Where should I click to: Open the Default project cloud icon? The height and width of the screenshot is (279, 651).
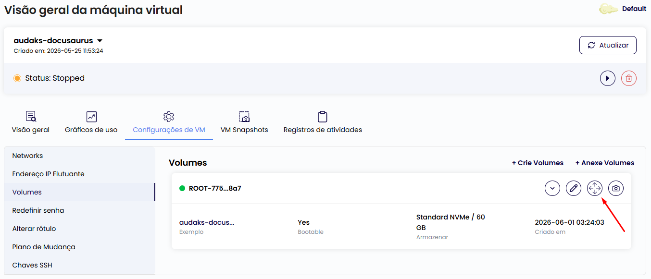pos(609,9)
